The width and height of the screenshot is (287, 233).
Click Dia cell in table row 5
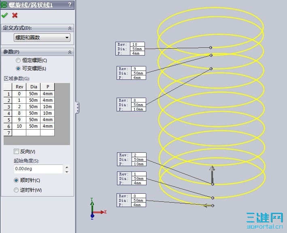[33, 120]
